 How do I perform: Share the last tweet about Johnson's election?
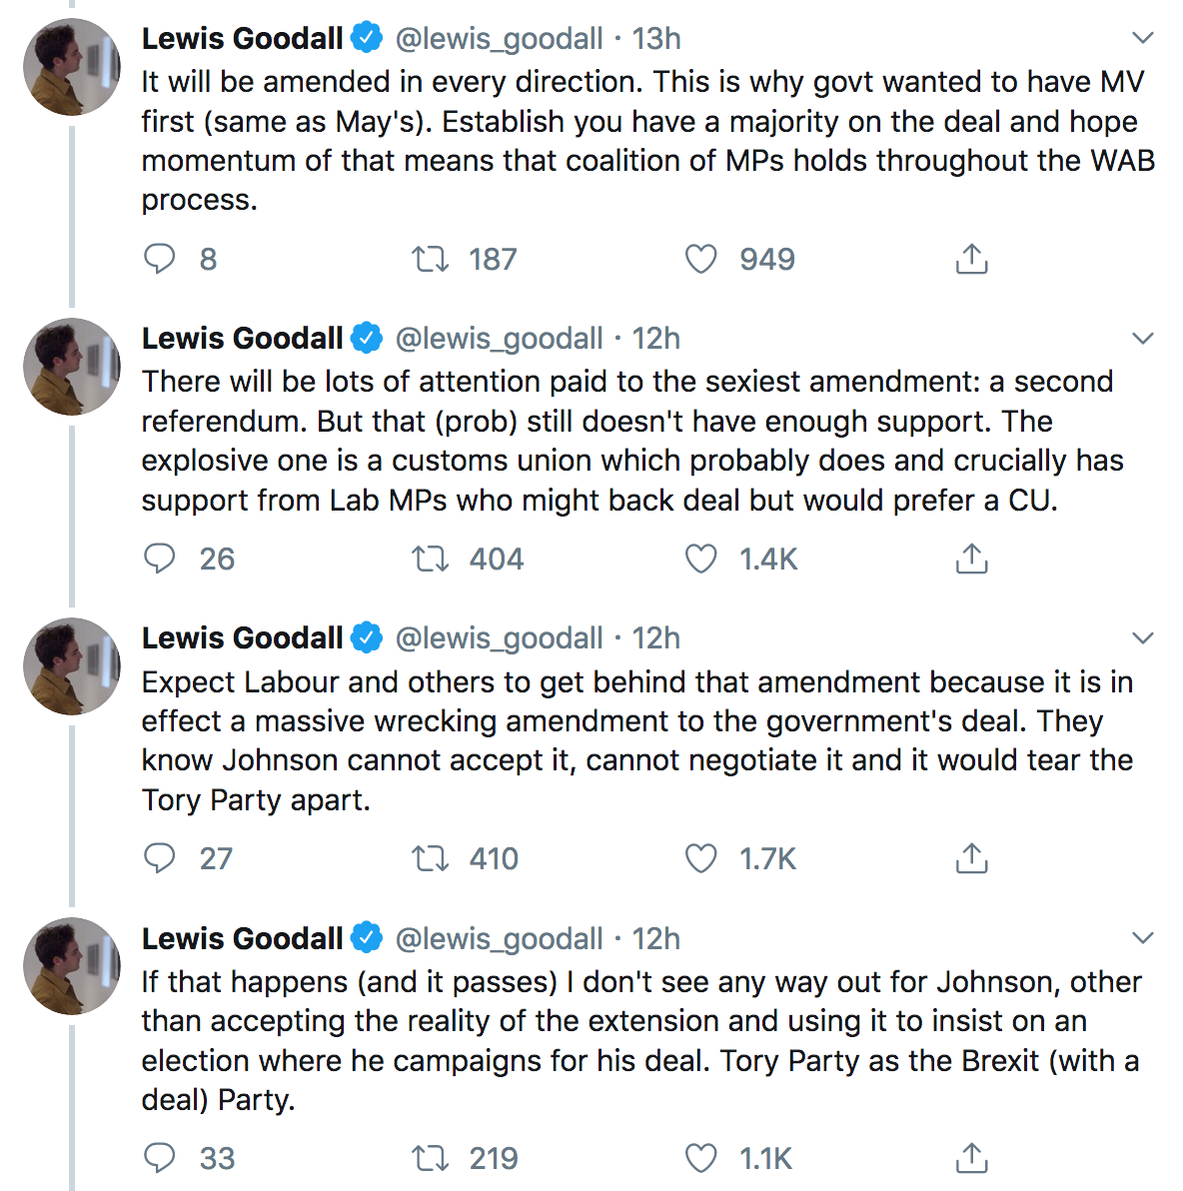tap(971, 1158)
